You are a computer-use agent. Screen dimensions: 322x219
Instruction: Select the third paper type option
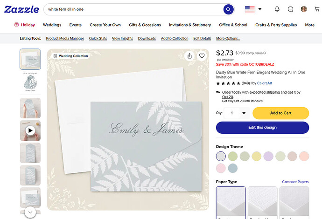[x=294, y=203]
